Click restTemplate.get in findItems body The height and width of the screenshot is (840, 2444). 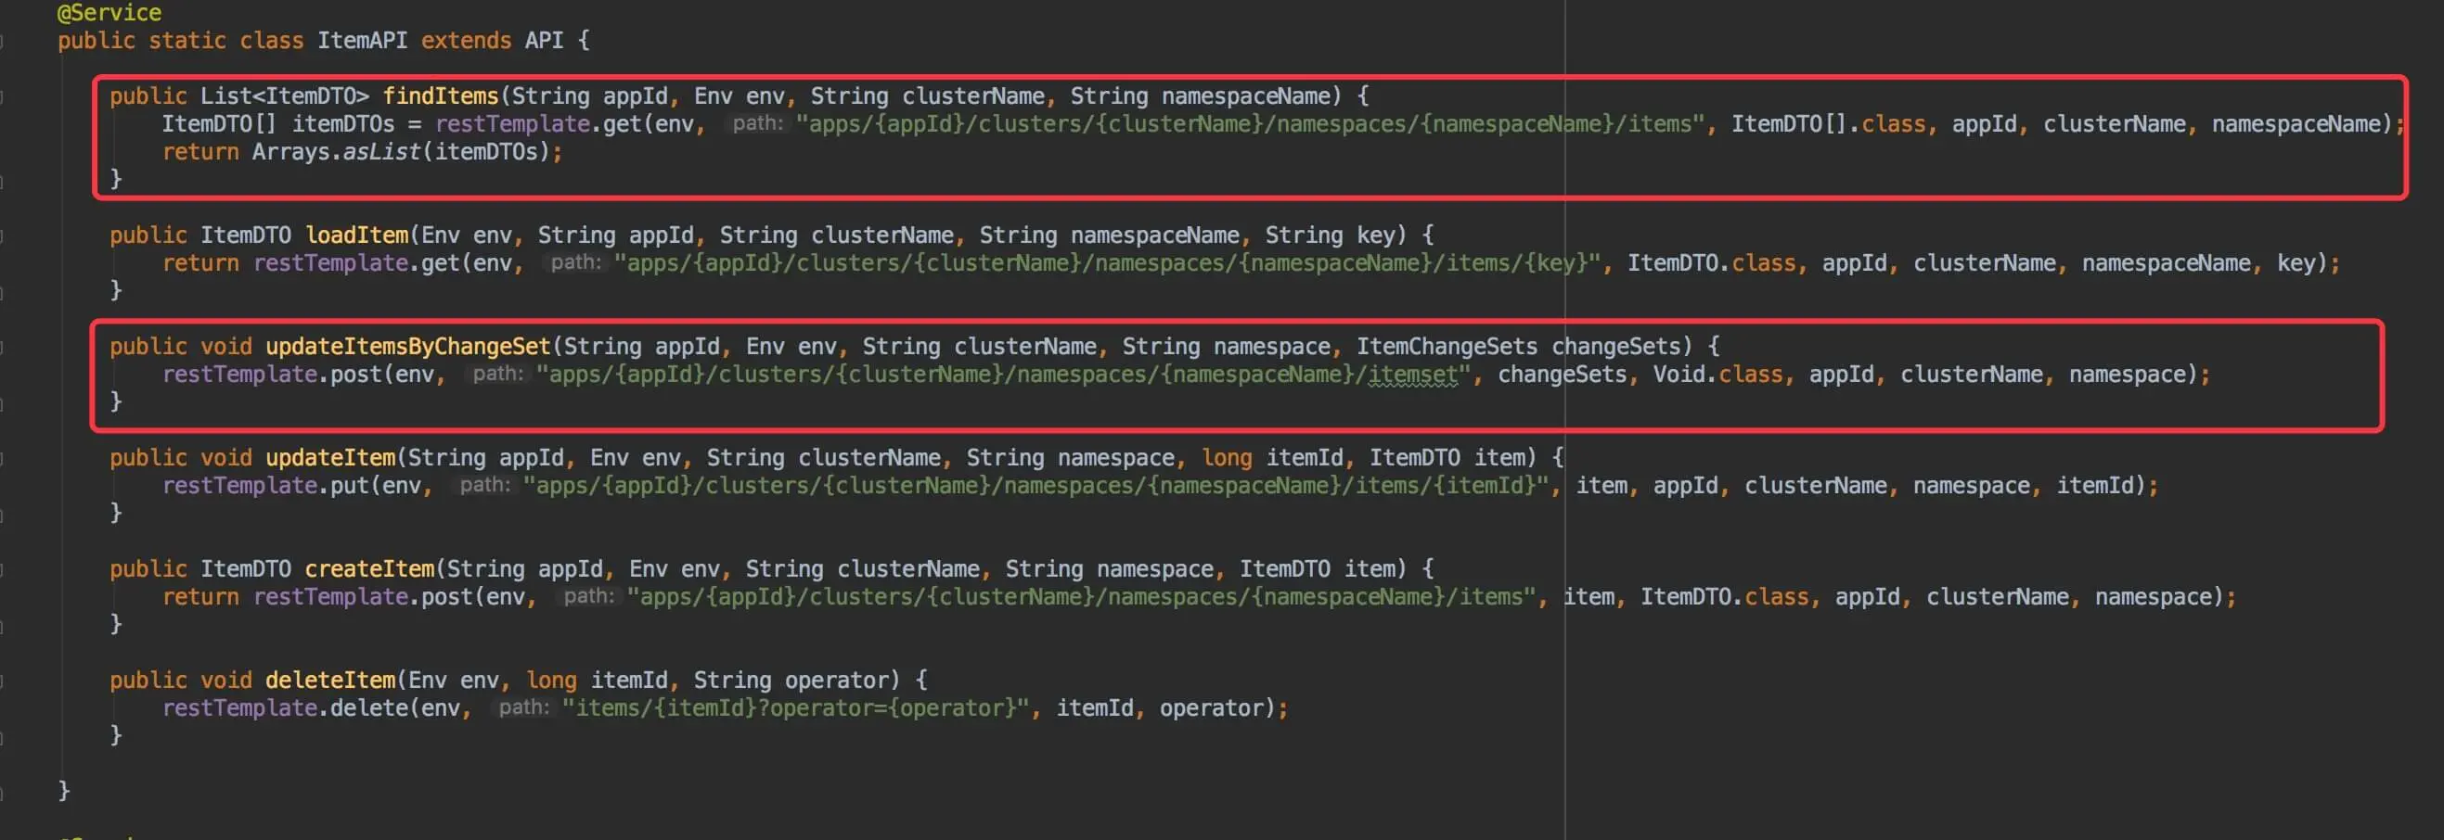(538, 124)
